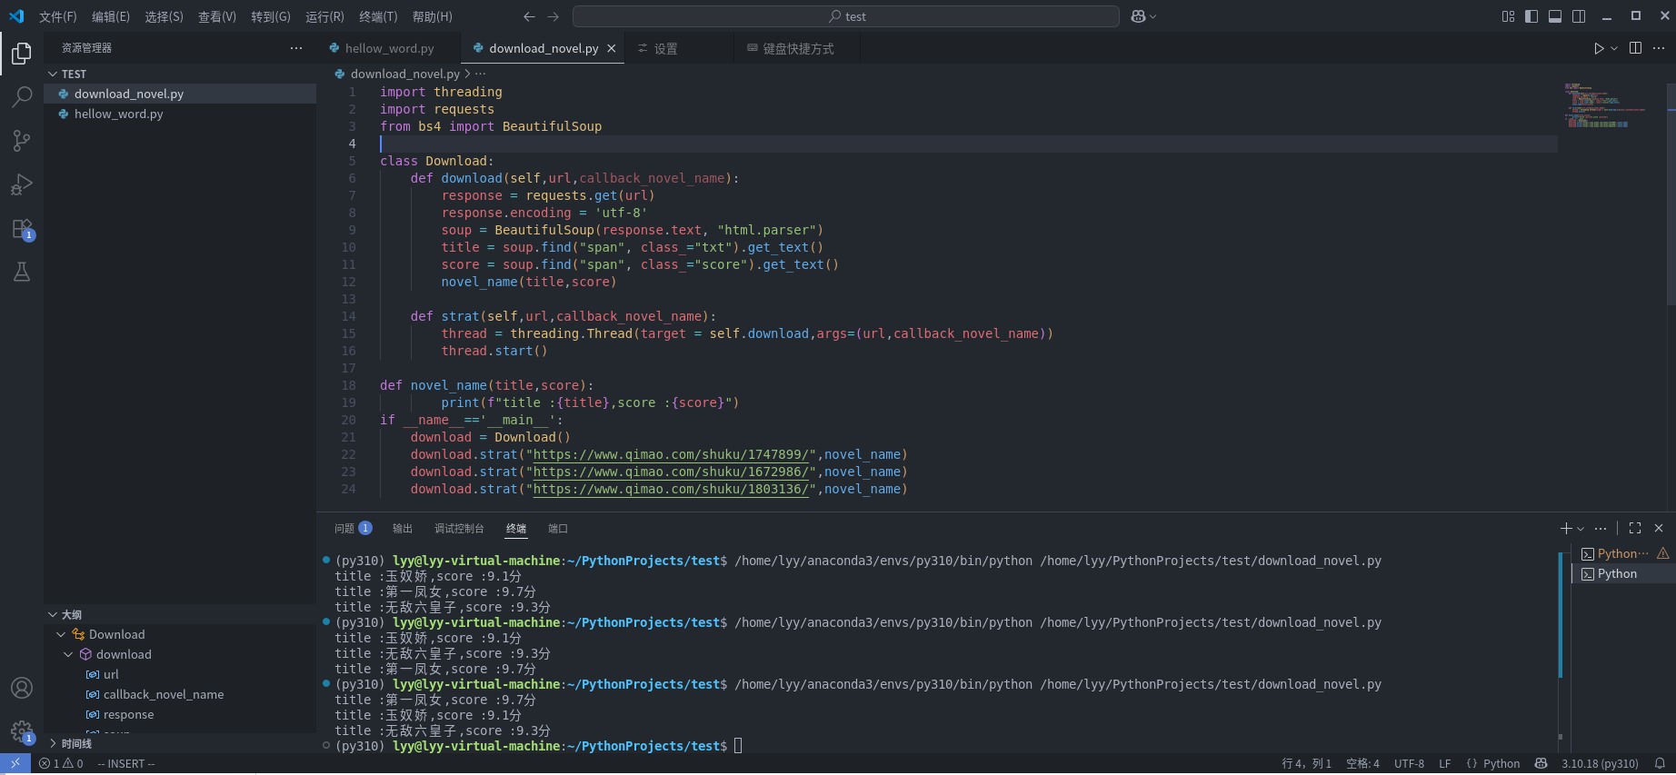
Task: Click the Run Python File play button
Action: [1599, 48]
